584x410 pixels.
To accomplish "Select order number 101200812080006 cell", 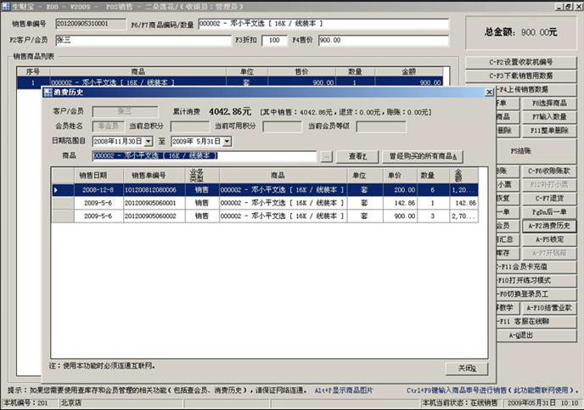I will (x=154, y=190).
